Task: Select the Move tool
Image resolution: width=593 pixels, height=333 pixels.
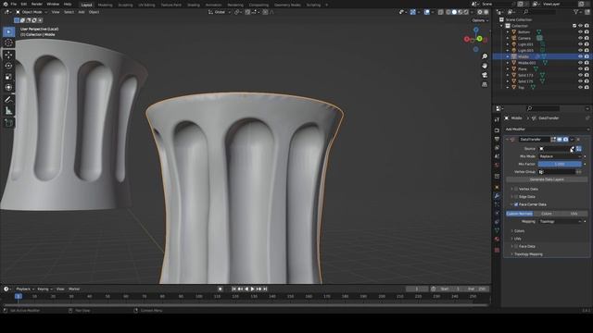Action: [x=8, y=55]
